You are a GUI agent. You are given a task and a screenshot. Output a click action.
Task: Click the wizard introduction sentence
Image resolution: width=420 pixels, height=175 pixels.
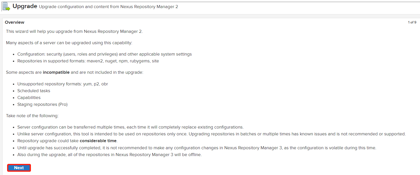(x=74, y=31)
